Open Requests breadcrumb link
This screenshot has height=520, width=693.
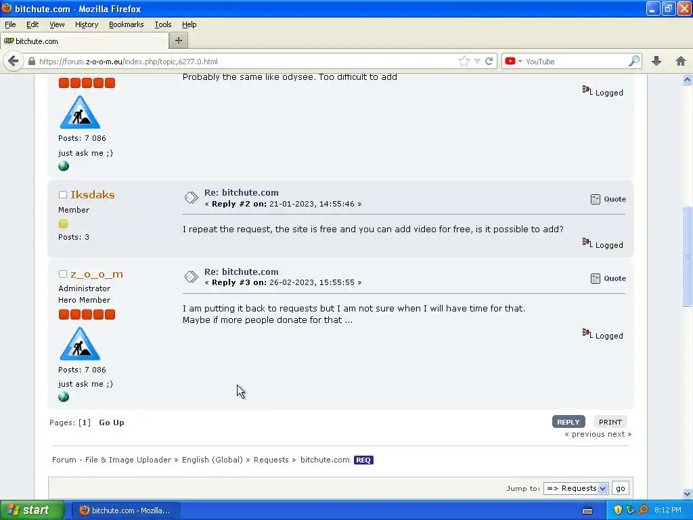[271, 460]
